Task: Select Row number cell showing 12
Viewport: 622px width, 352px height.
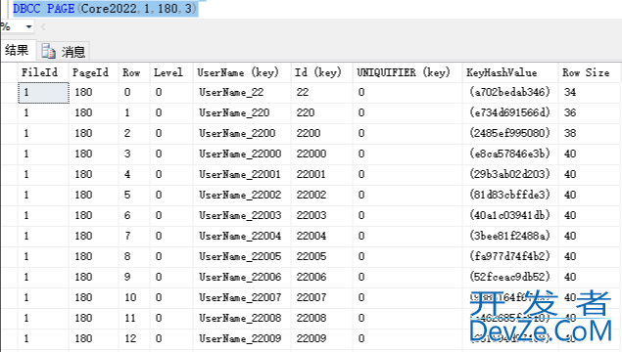Action: tap(134, 339)
